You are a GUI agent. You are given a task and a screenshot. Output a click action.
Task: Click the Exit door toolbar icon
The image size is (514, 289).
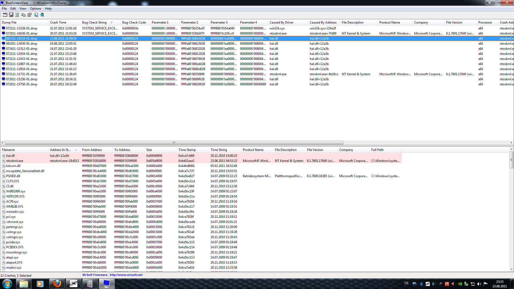tap(42, 15)
